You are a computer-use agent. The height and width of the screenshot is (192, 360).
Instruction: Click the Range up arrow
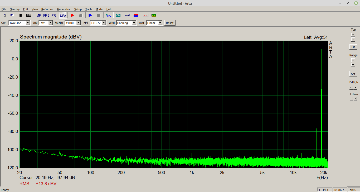pos(353,60)
